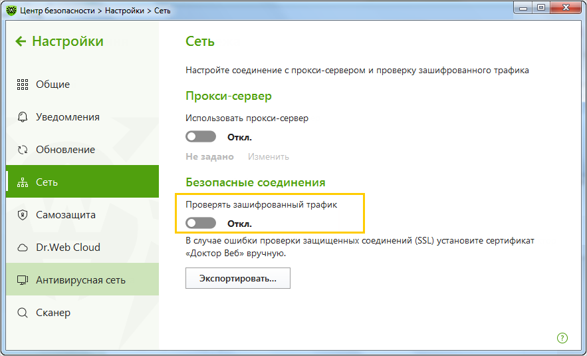Viewport: 587px width, 356px height.
Task: Click the magnifier icon for Сканер
Action: click(23, 313)
